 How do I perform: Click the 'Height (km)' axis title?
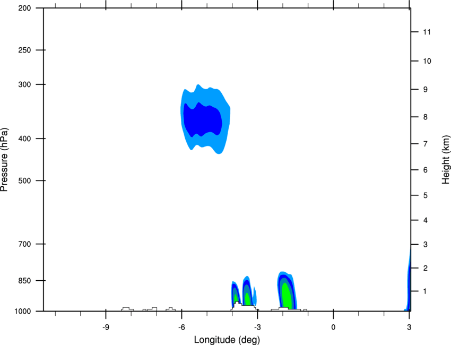click(x=446, y=160)
